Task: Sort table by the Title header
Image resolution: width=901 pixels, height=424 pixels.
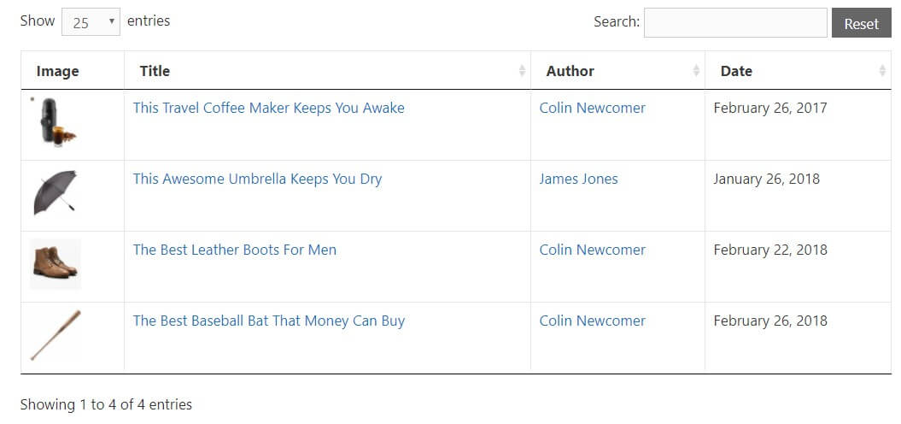Action: point(155,71)
